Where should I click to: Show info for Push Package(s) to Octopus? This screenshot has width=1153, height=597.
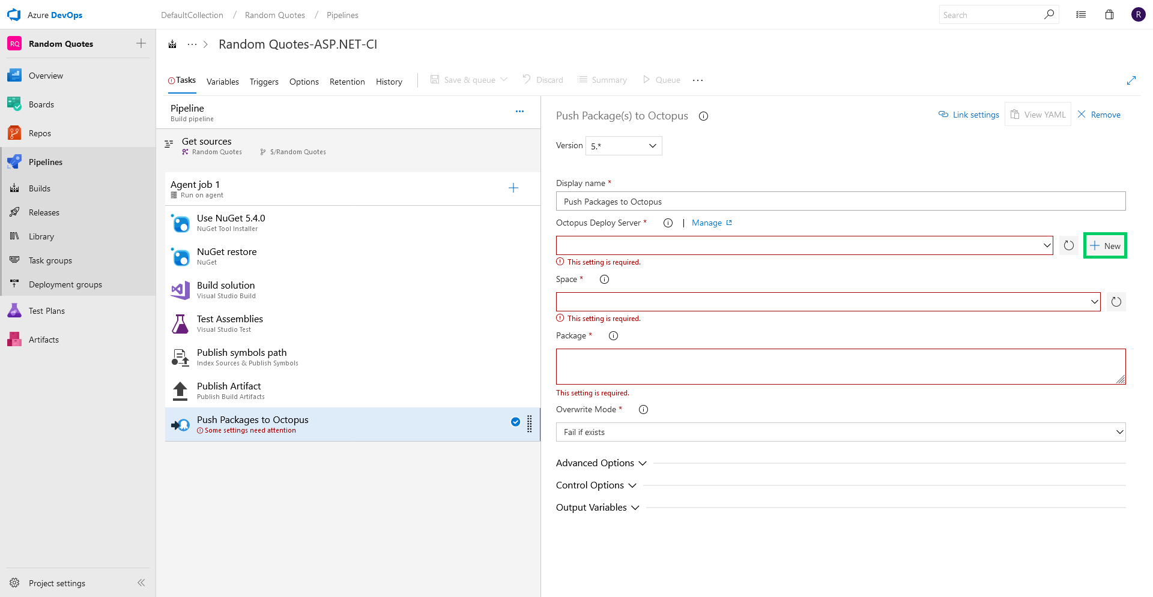[x=703, y=116]
